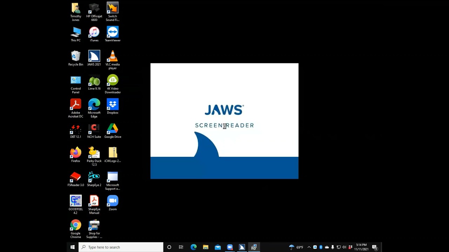Click the Type here to search box
This screenshot has height=252, width=449.
pyautogui.click(x=121, y=247)
